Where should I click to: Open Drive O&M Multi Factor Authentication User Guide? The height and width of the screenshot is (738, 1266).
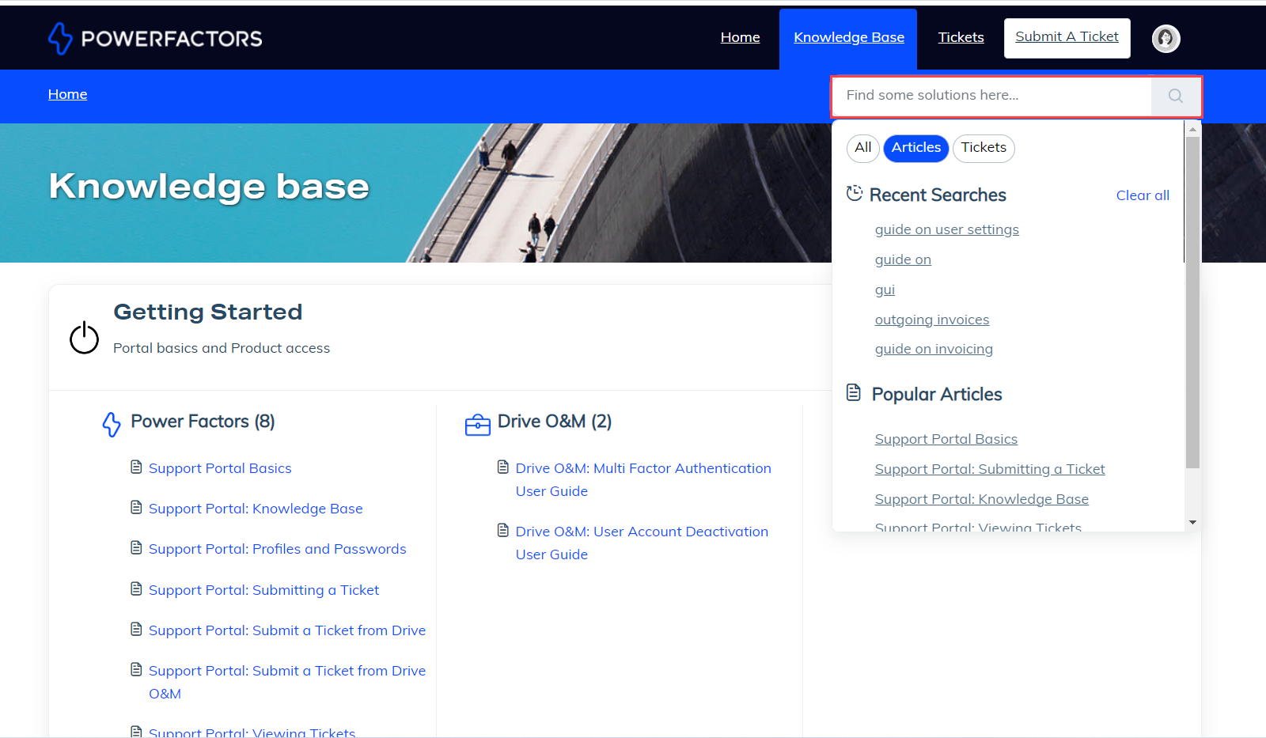pyautogui.click(x=643, y=479)
